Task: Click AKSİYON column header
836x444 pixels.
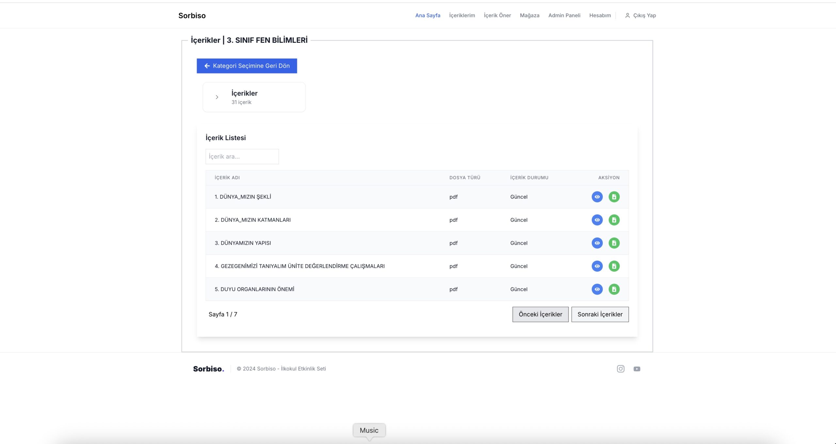Action: (x=609, y=178)
